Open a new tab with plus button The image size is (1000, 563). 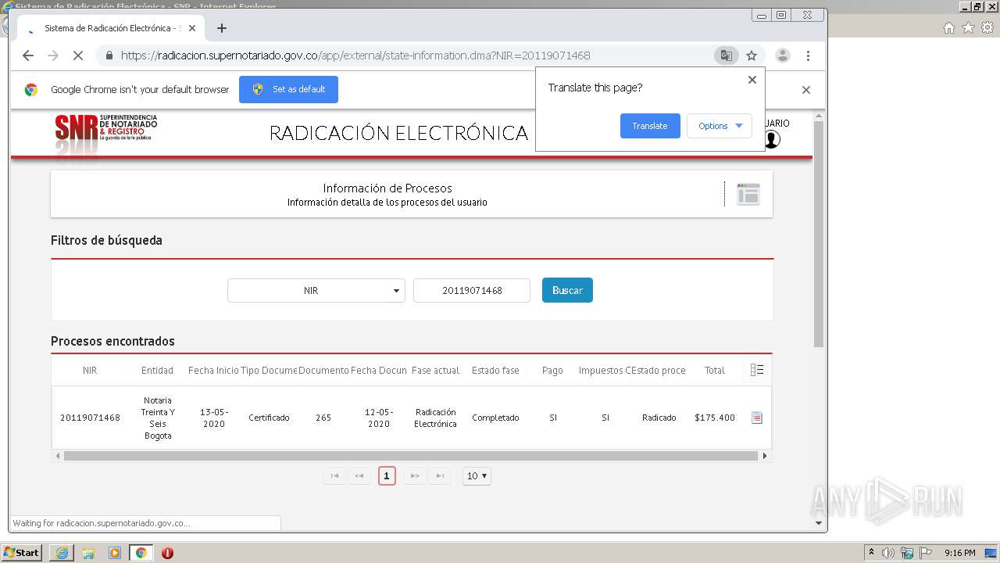(222, 28)
